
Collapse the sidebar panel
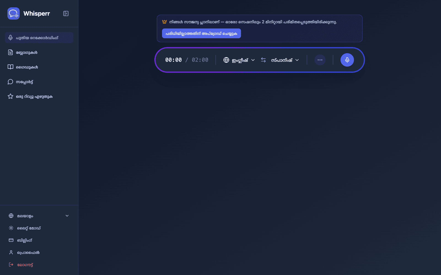[x=66, y=13]
